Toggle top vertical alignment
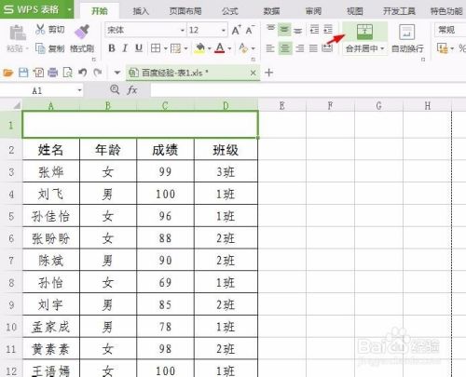 pyautogui.click(x=270, y=30)
